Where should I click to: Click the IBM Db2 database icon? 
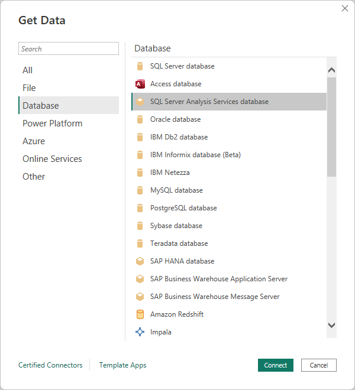[140, 137]
